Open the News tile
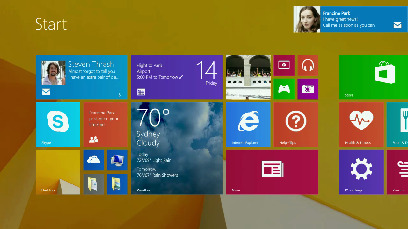Image resolution: width=408 pixels, height=229 pixels. (272, 172)
